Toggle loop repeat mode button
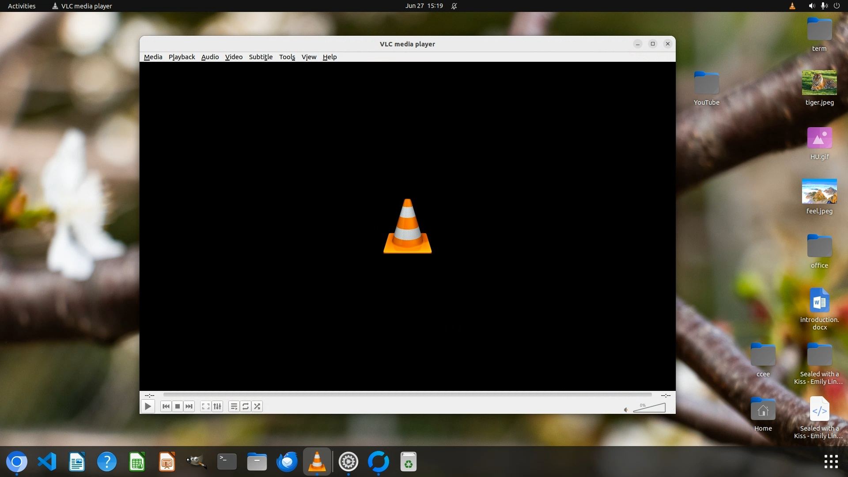This screenshot has height=477, width=848. click(x=246, y=406)
